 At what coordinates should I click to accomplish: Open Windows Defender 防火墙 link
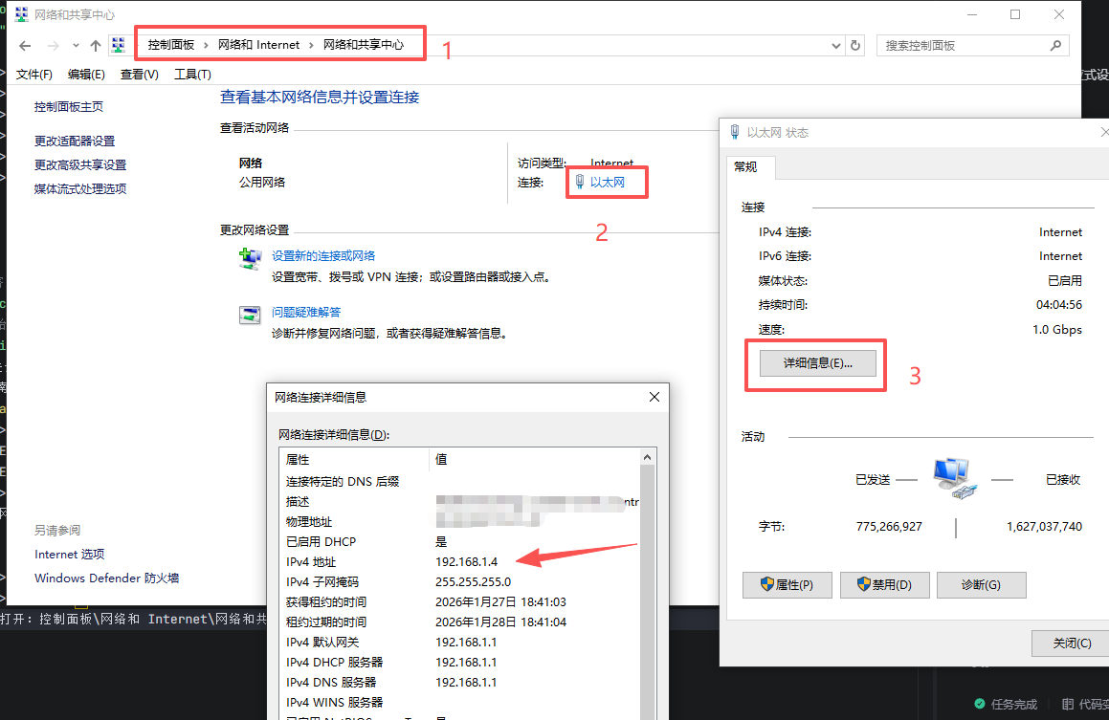tap(106, 578)
